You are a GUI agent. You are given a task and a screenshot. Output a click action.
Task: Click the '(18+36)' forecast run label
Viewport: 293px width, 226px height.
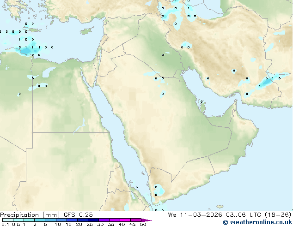(x=278, y=215)
